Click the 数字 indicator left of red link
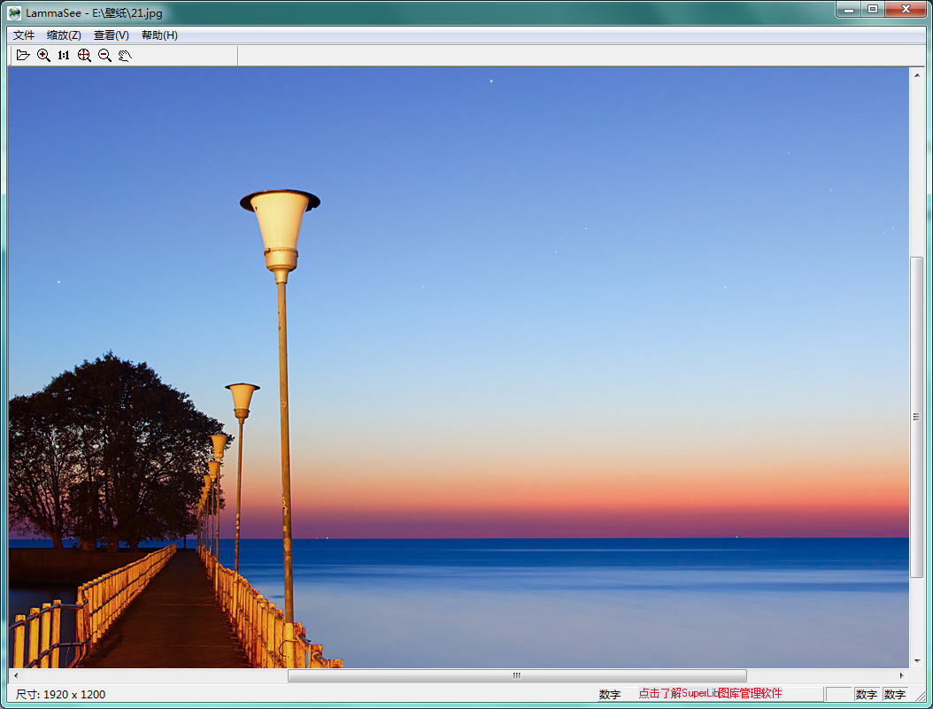 click(x=609, y=694)
